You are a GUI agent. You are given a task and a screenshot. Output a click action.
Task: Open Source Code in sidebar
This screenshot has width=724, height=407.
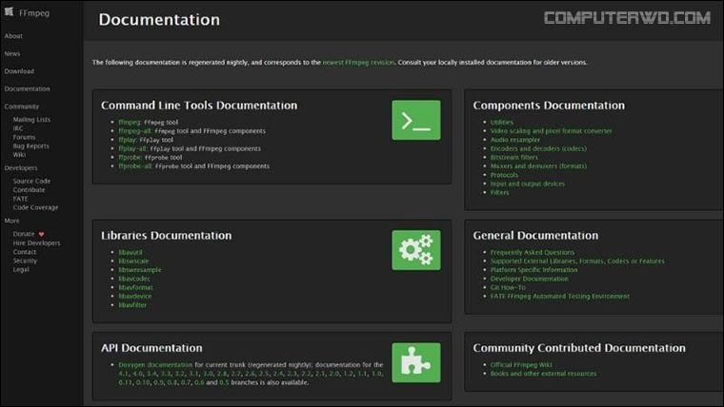coord(31,181)
